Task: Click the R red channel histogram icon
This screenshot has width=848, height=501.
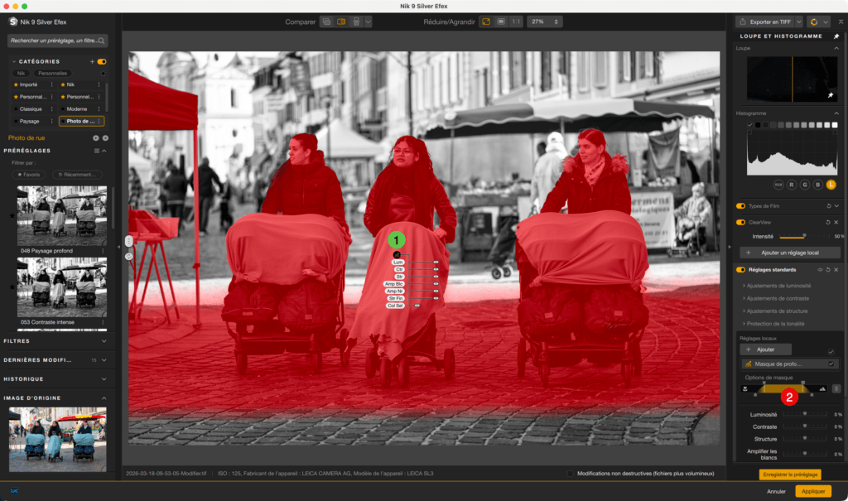Action: coord(792,185)
